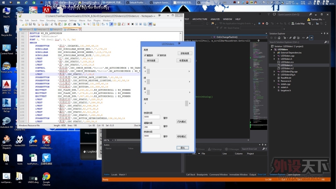Image resolution: width=336 pixels, height=189 pixels.
Task: Select LEDSliders.ico in Solution Explorer
Action: [287, 62]
